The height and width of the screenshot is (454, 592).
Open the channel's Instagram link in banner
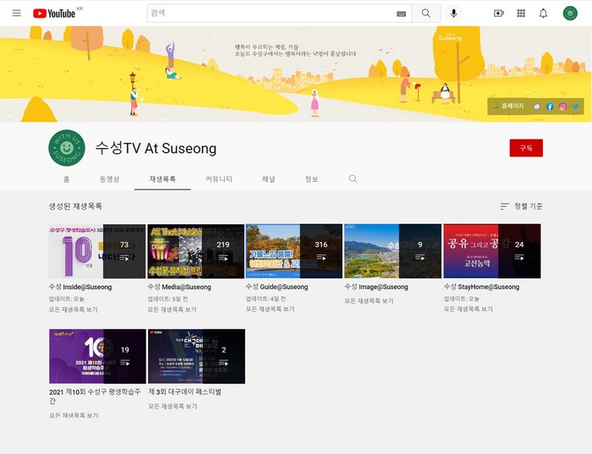(562, 107)
